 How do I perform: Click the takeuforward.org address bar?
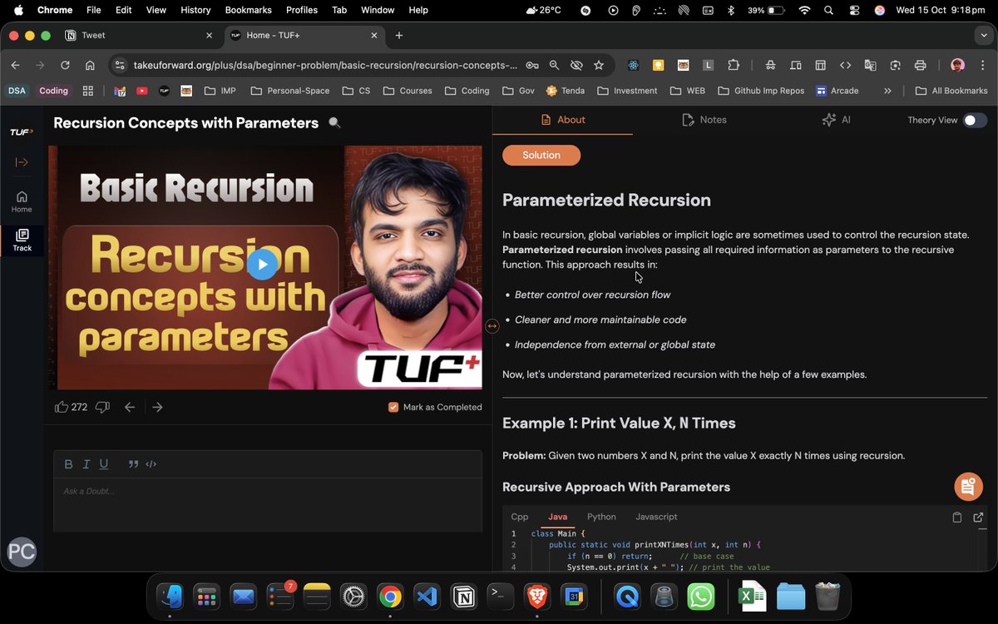325,65
